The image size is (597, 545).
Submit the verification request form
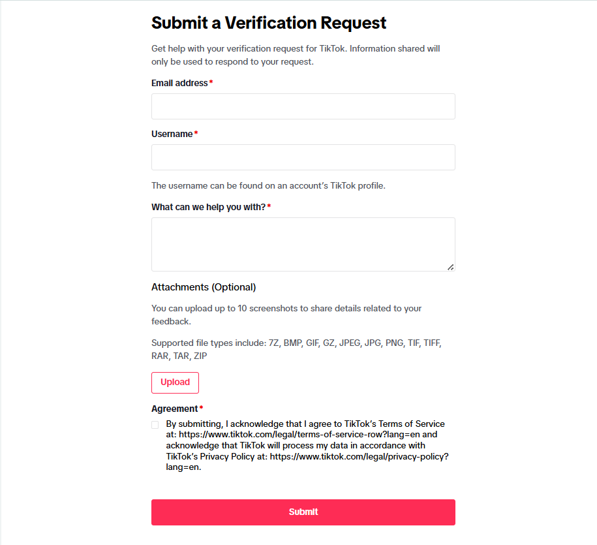[x=303, y=512]
